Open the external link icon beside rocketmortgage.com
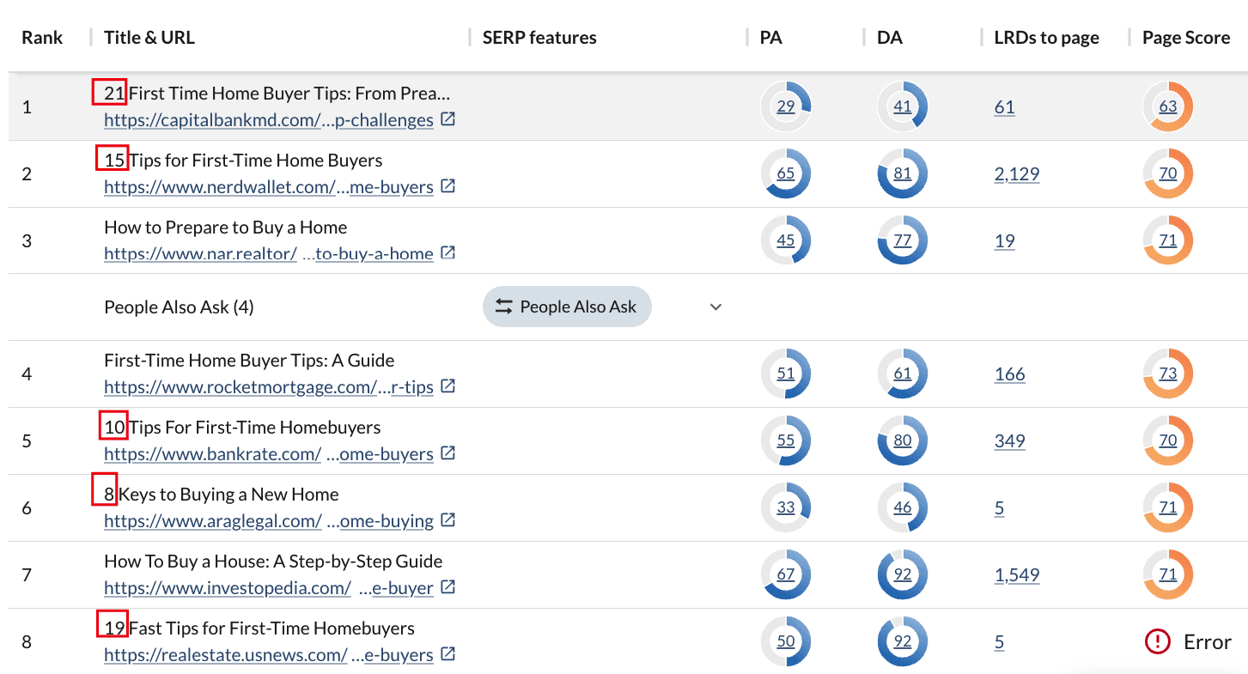This screenshot has width=1248, height=674. tap(447, 386)
